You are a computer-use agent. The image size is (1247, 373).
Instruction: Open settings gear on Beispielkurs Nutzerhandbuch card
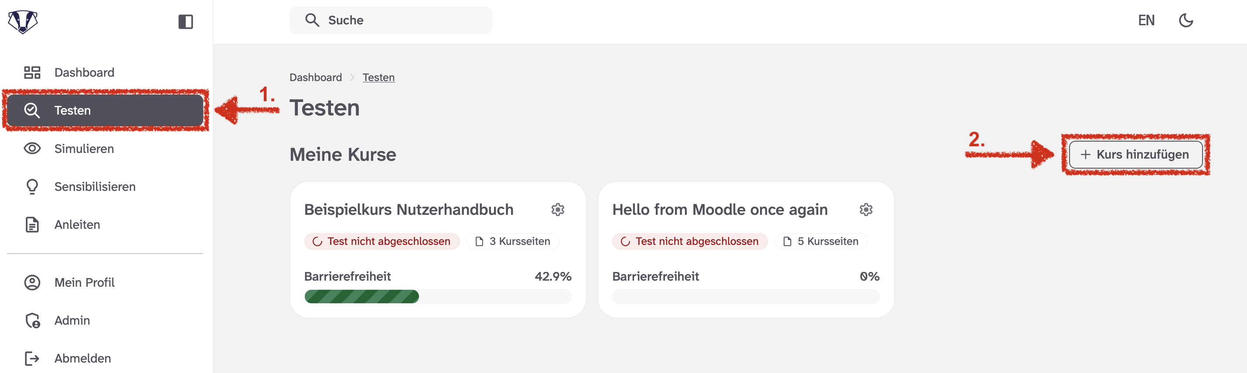pyautogui.click(x=558, y=210)
